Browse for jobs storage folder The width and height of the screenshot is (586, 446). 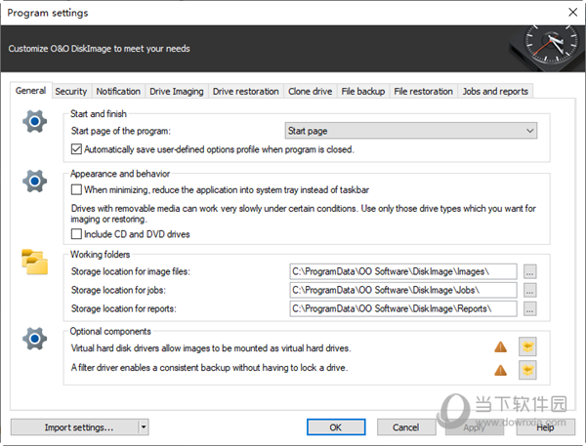(529, 290)
